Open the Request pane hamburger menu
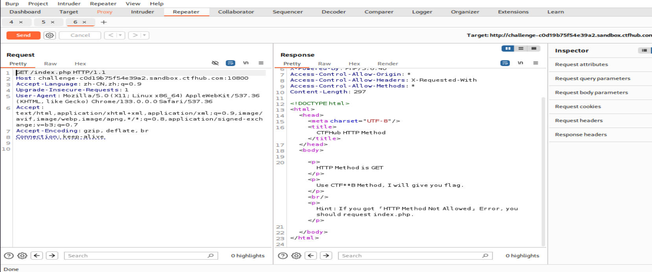This screenshot has width=652, height=272. (261, 63)
